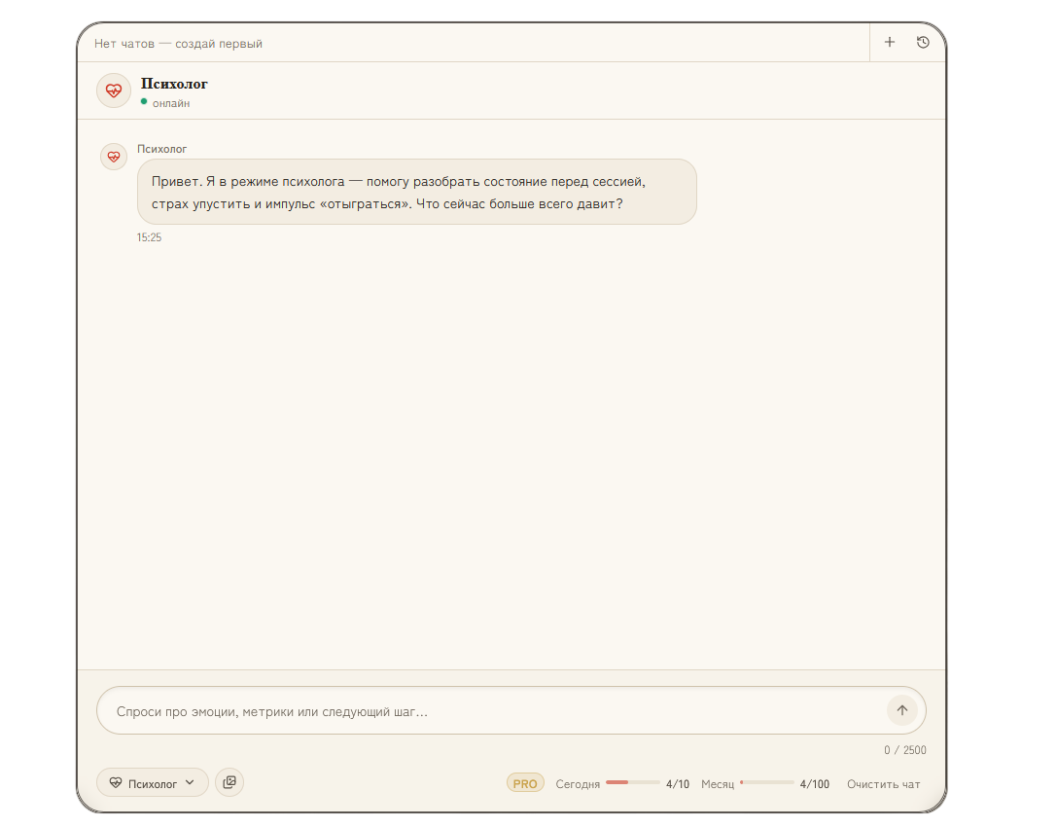The height and width of the screenshot is (827, 1057).
Task: Open chat history clock icon
Action: (x=923, y=42)
